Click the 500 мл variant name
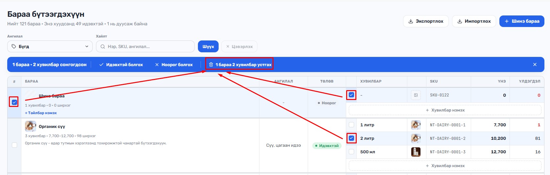Image resolution: width=550 pixels, height=175 pixels. (368, 152)
